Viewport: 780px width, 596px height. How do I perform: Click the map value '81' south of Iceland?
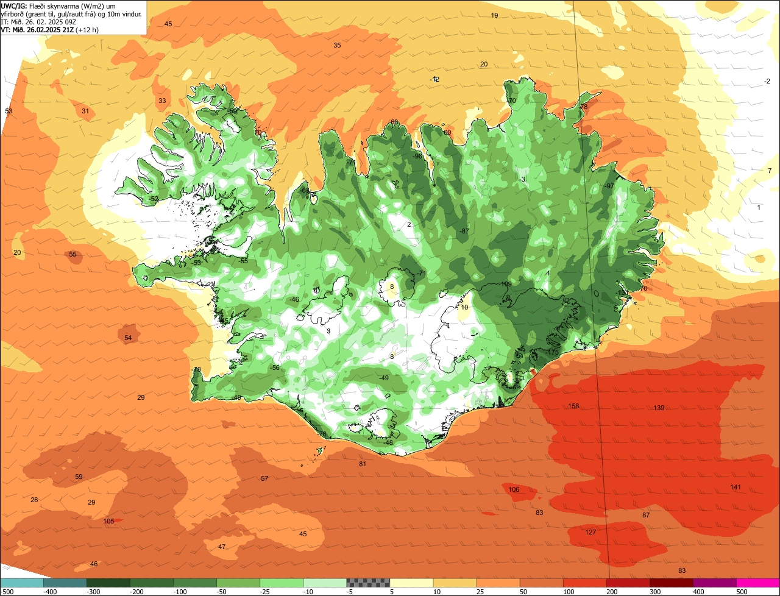pos(363,464)
